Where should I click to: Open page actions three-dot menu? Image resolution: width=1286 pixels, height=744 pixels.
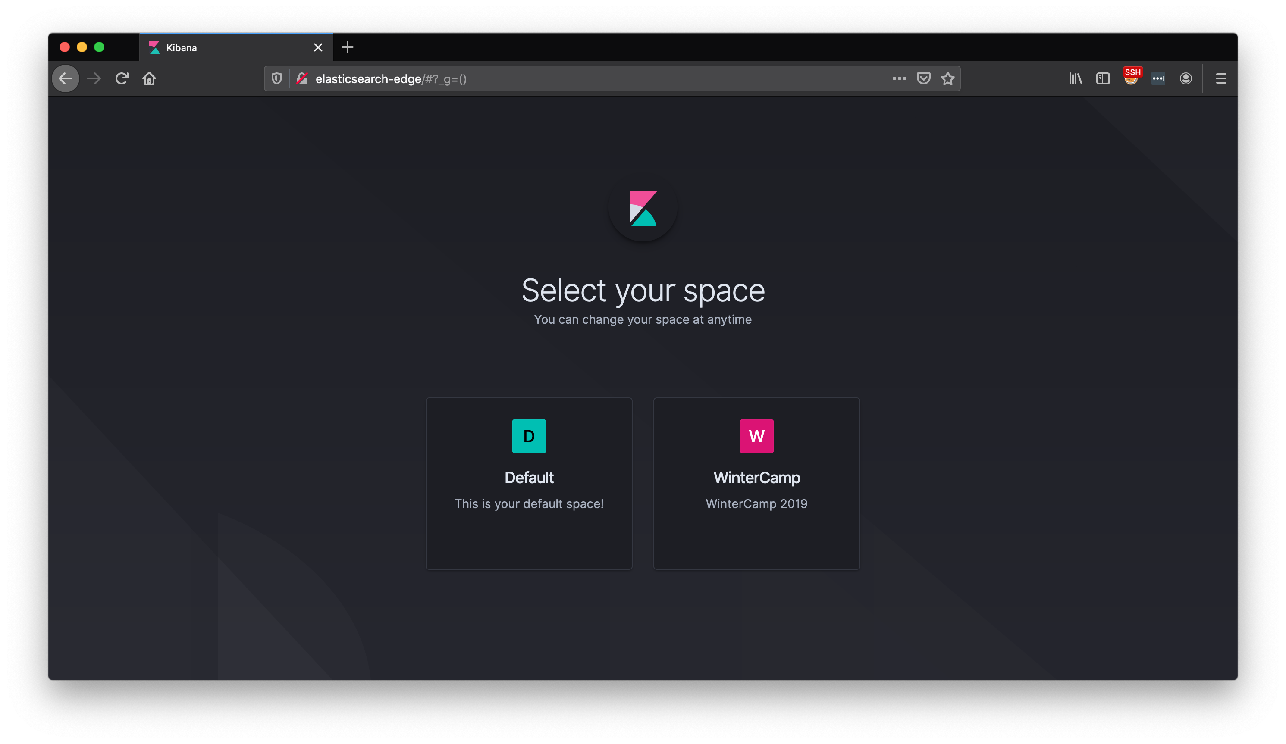[x=899, y=78]
